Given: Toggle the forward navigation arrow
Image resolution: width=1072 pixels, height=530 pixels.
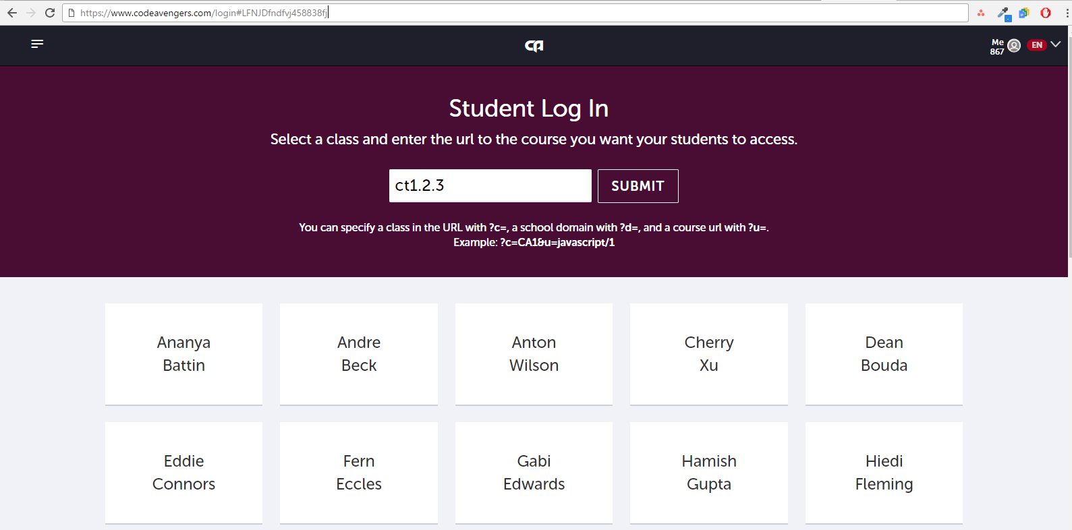Looking at the screenshot, I should click(31, 12).
